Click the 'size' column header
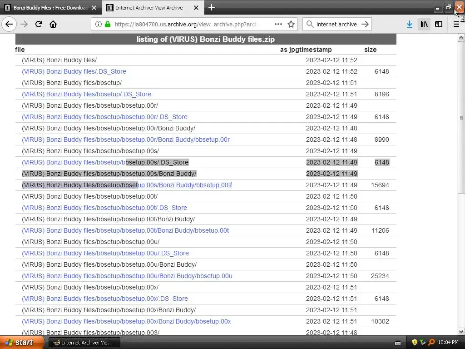This screenshot has height=349, width=465. coord(371,50)
